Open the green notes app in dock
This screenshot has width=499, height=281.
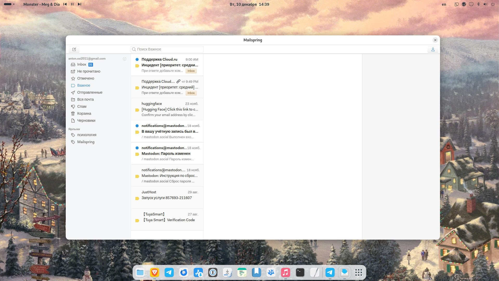click(x=242, y=272)
